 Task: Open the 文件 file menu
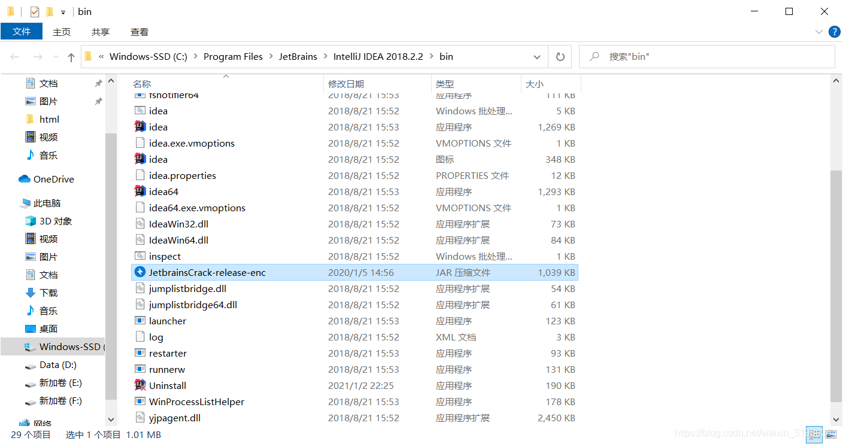(x=22, y=32)
